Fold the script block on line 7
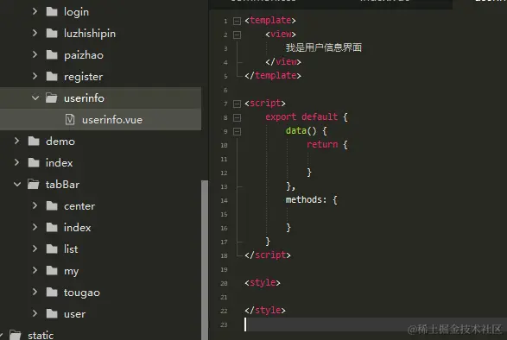 237,104
